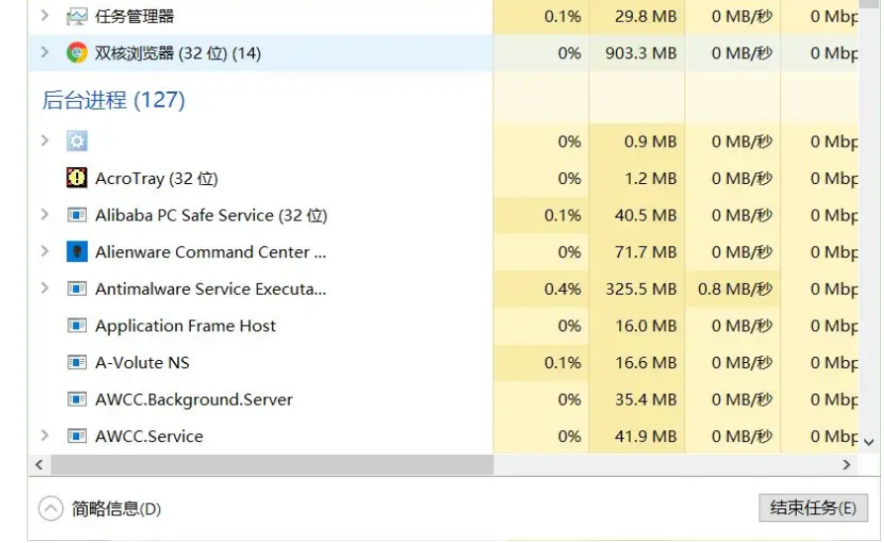Expand the Antimalware Service Executable row
884x543 pixels.
[44, 288]
